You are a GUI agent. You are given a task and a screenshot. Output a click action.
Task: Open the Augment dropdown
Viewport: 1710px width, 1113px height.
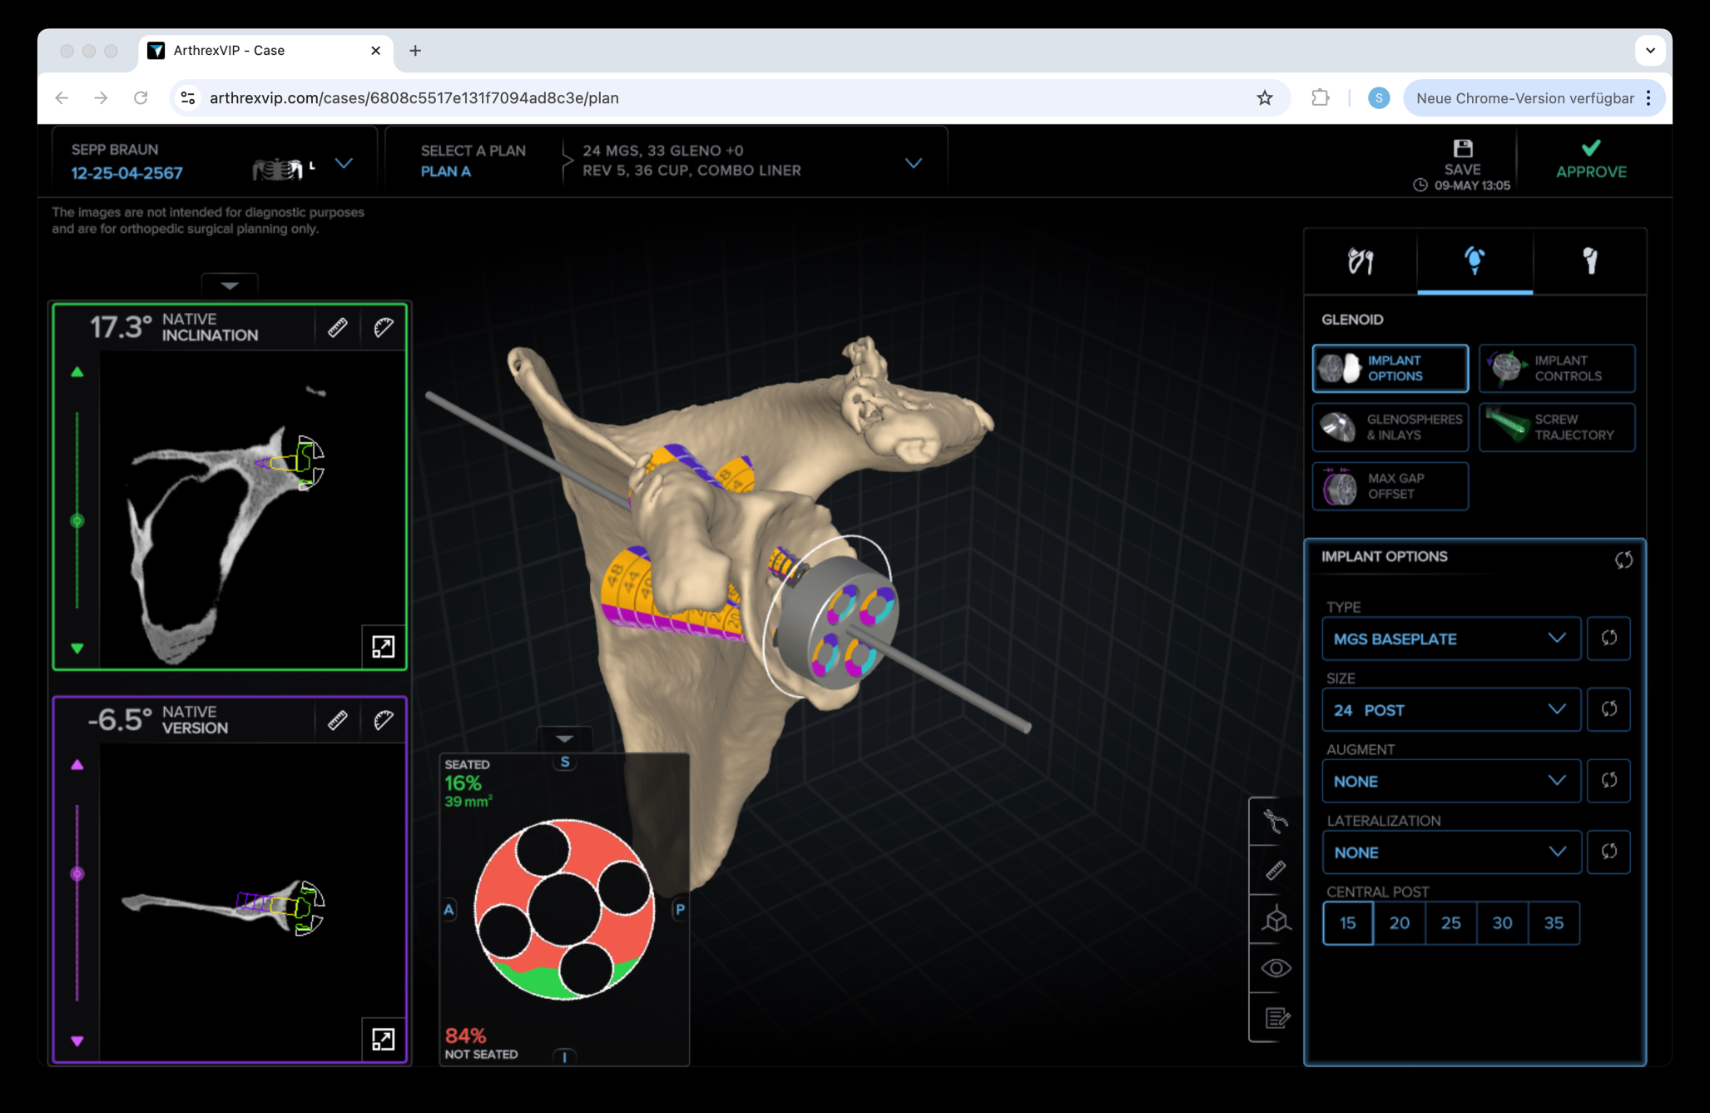(x=1451, y=781)
